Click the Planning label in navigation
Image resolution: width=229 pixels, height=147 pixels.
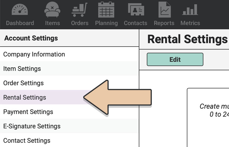(x=106, y=23)
